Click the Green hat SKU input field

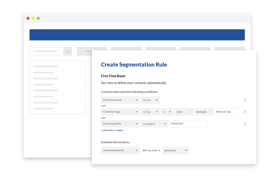[188, 123]
